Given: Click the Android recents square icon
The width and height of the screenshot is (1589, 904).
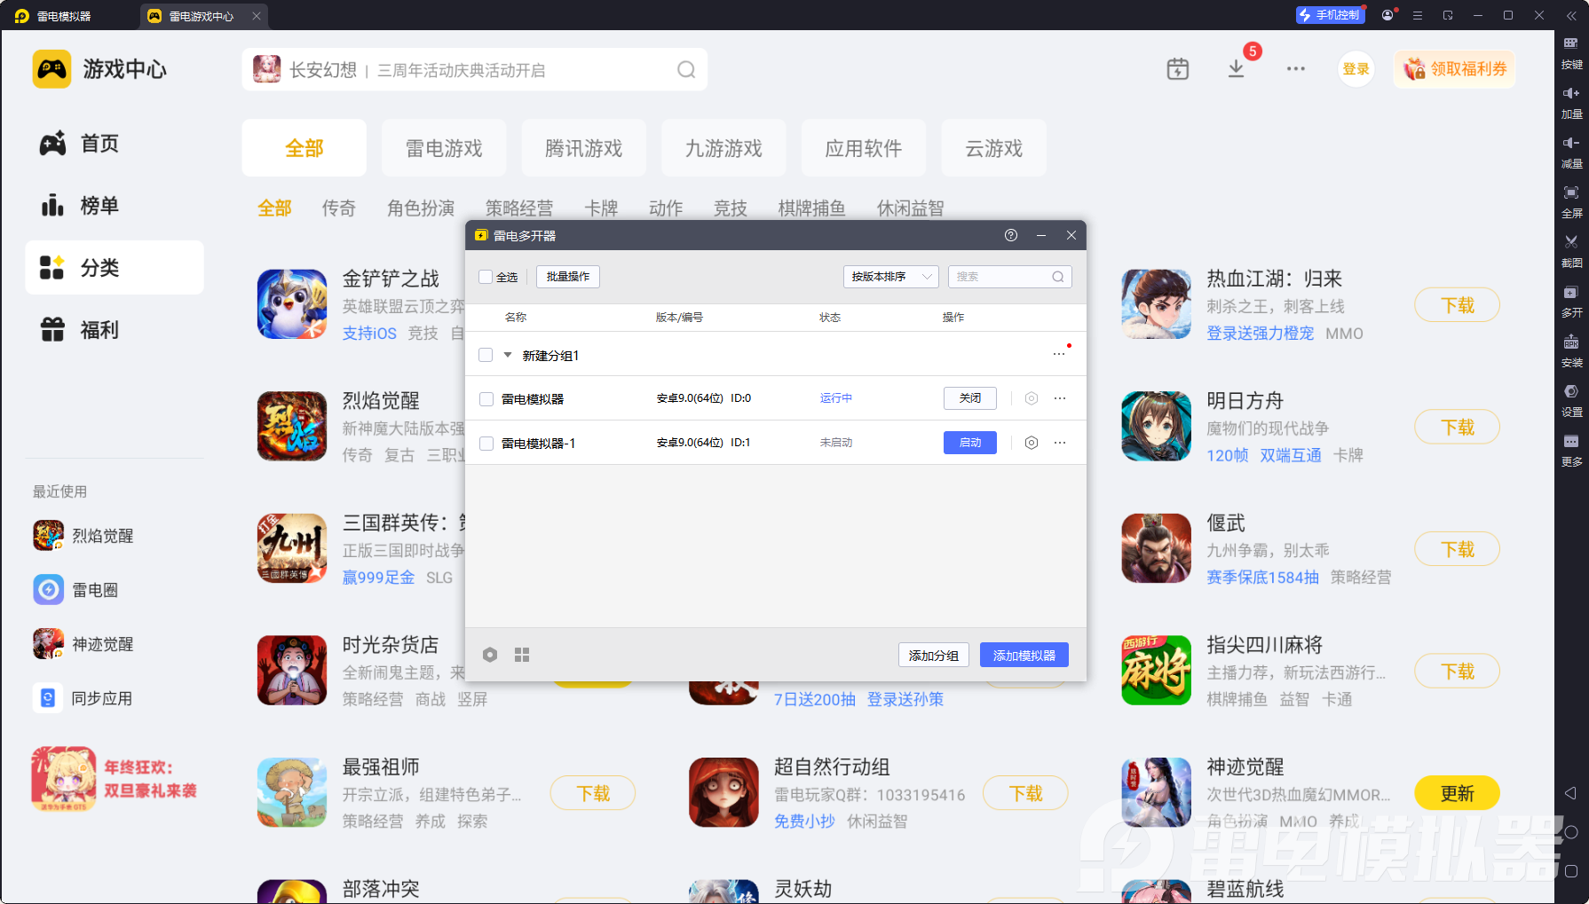Looking at the screenshot, I should click(x=1570, y=871).
